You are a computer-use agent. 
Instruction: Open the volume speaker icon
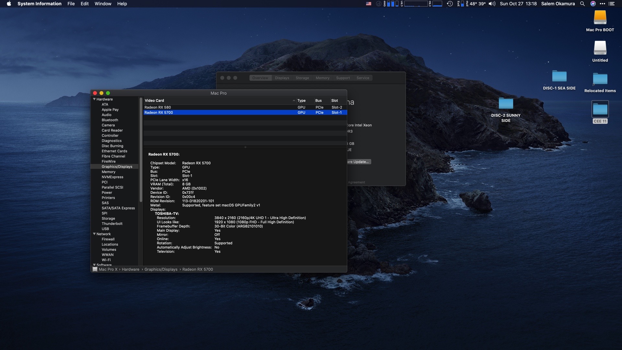click(492, 4)
